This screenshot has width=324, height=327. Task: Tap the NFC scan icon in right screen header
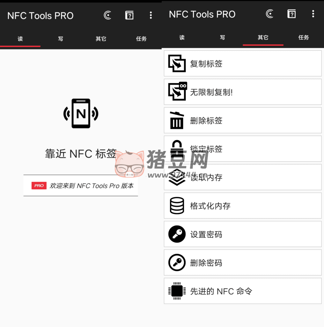click(270, 14)
